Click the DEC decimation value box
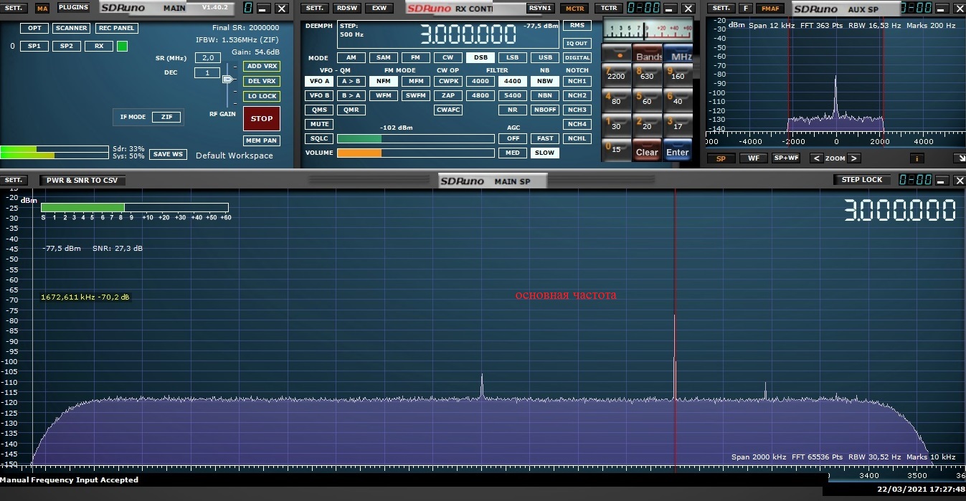The image size is (966, 501). coord(208,72)
